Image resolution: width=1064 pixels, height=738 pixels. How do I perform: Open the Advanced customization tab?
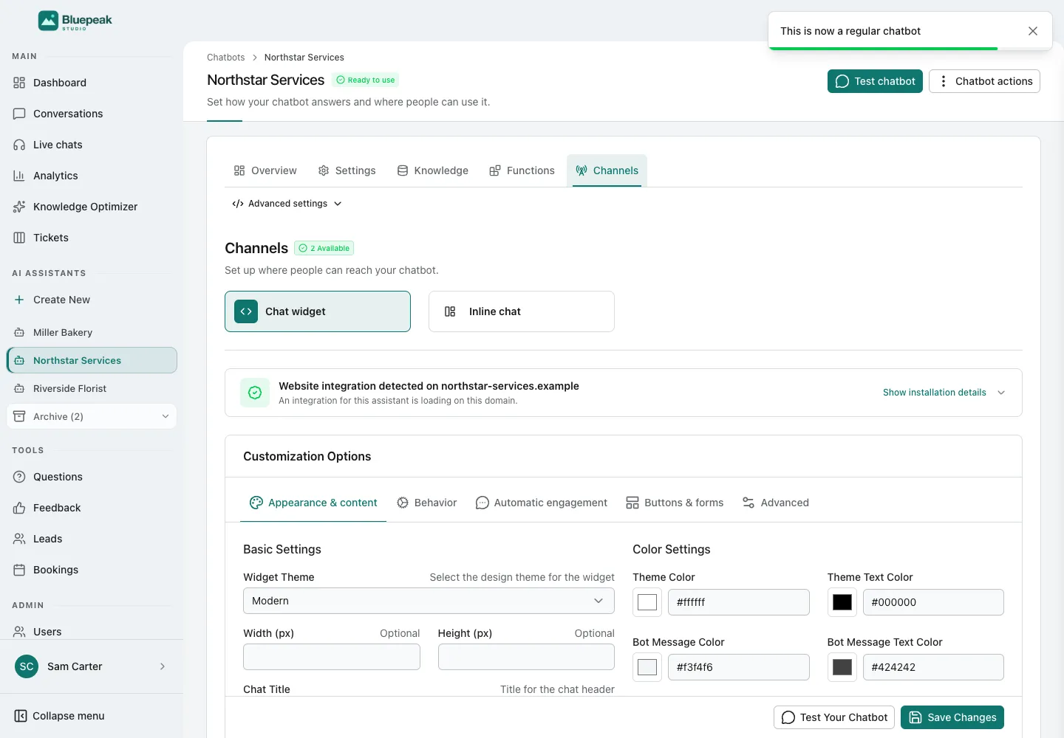[x=776, y=503]
